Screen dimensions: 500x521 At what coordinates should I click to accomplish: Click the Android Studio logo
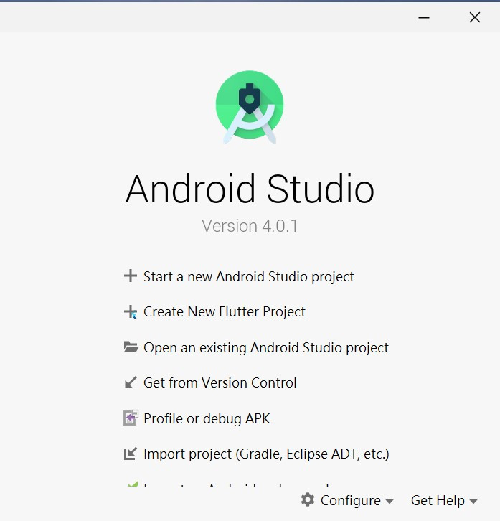tap(250, 108)
